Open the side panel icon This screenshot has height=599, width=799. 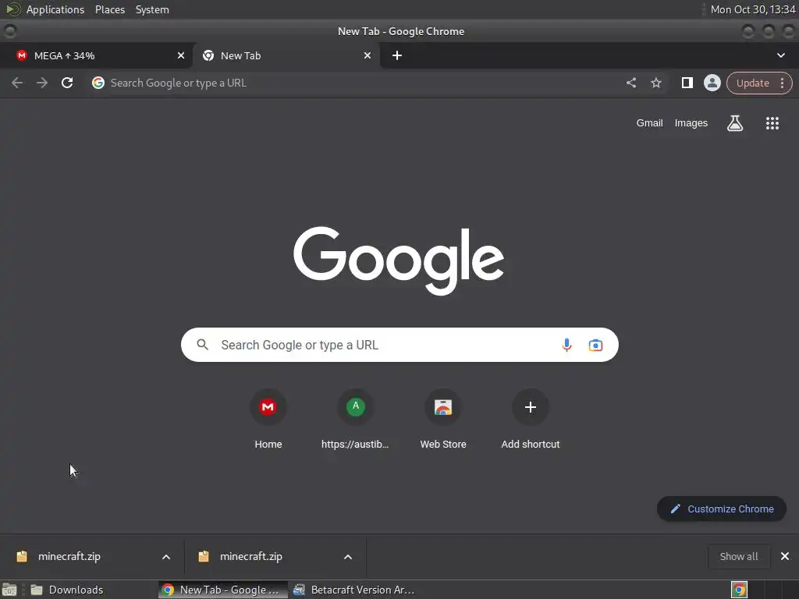[x=687, y=83]
